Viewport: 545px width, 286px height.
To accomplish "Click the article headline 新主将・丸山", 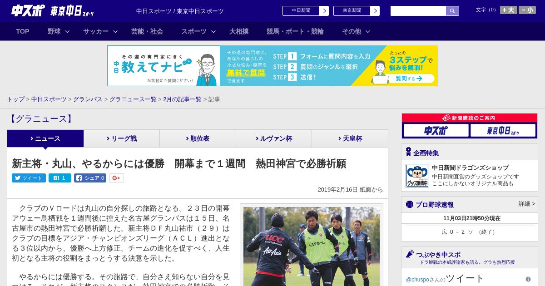I will point(179,163).
